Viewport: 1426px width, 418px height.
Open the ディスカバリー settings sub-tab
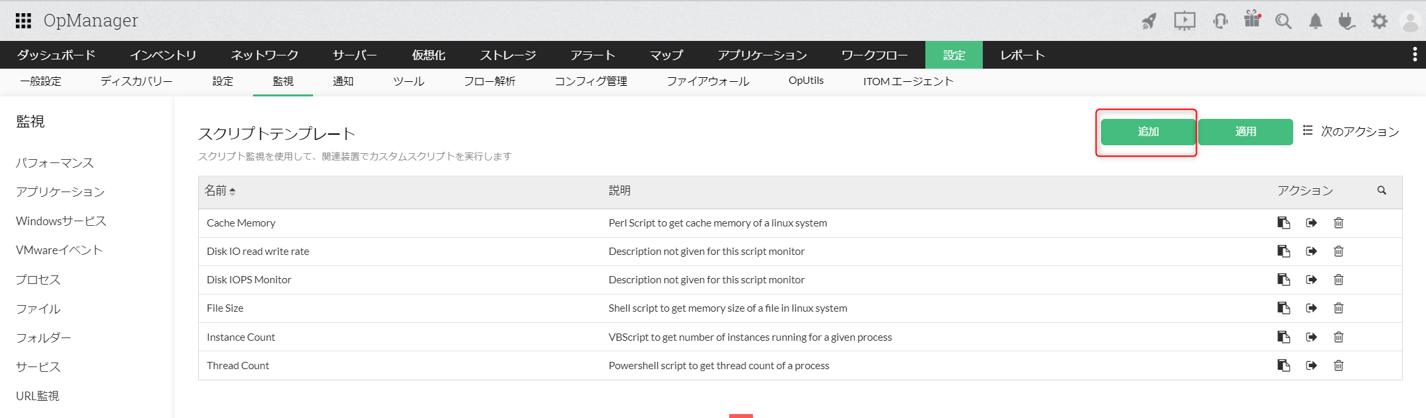(136, 81)
